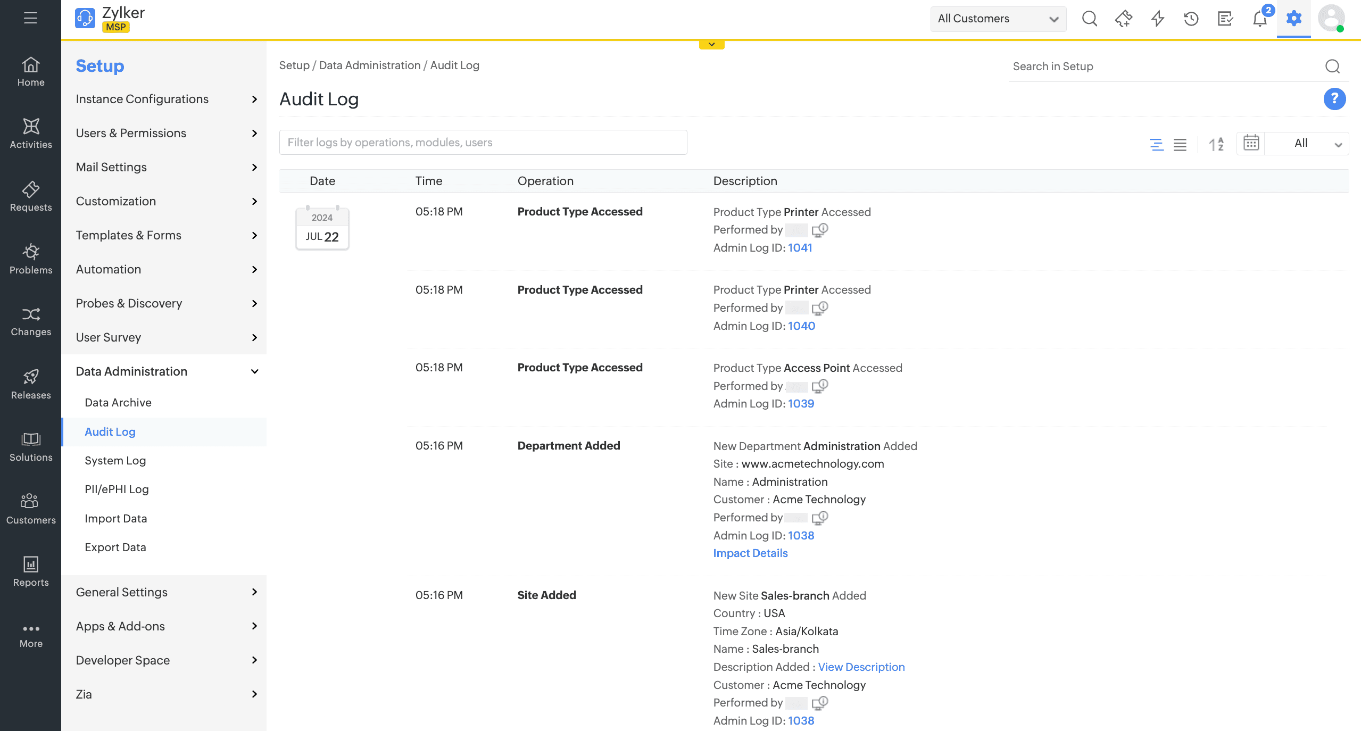Click the Filter logs input field
The height and width of the screenshot is (731, 1361).
pos(483,143)
